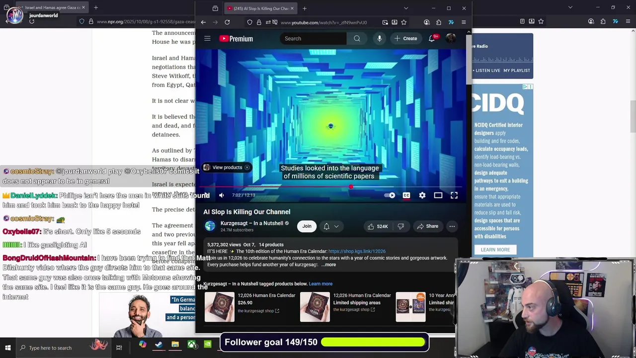This screenshot has height=358, width=636.
Task: Open new tab in NPR window
Action: coord(96,7)
